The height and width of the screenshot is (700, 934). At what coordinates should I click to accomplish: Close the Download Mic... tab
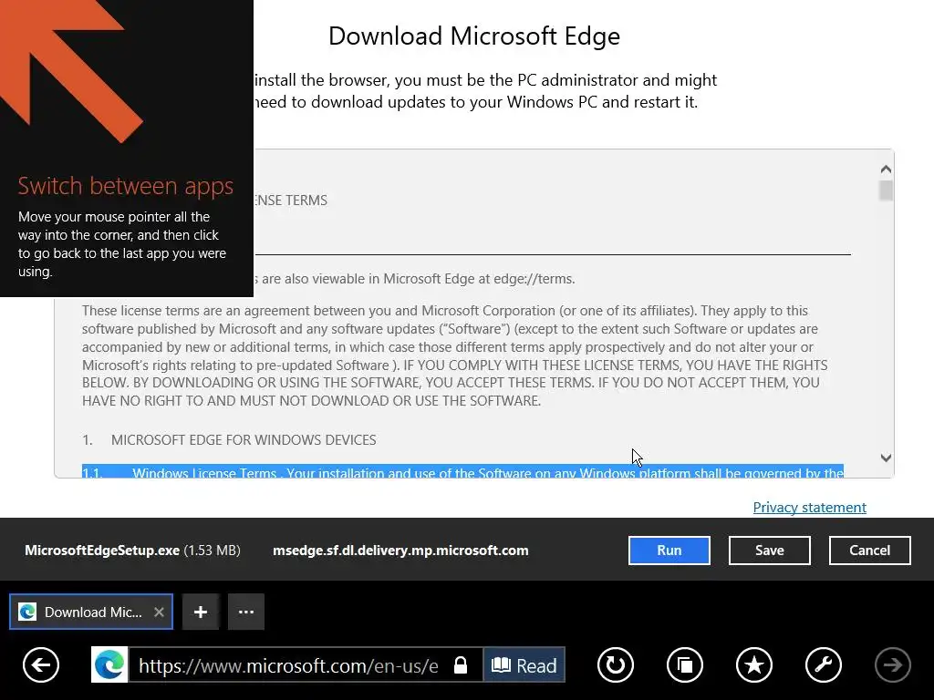point(159,612)
